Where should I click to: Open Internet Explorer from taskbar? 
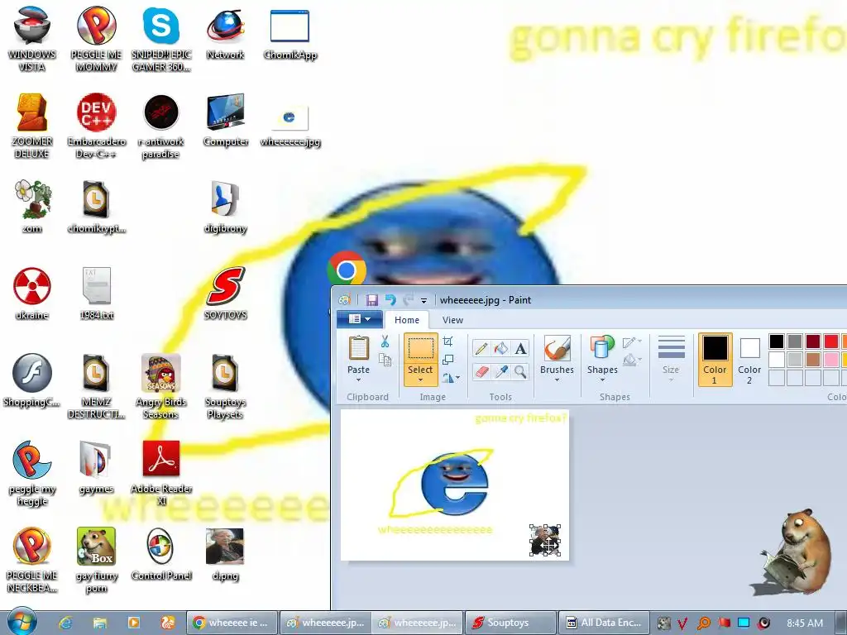pyautogui.click(x=65, y=623)
